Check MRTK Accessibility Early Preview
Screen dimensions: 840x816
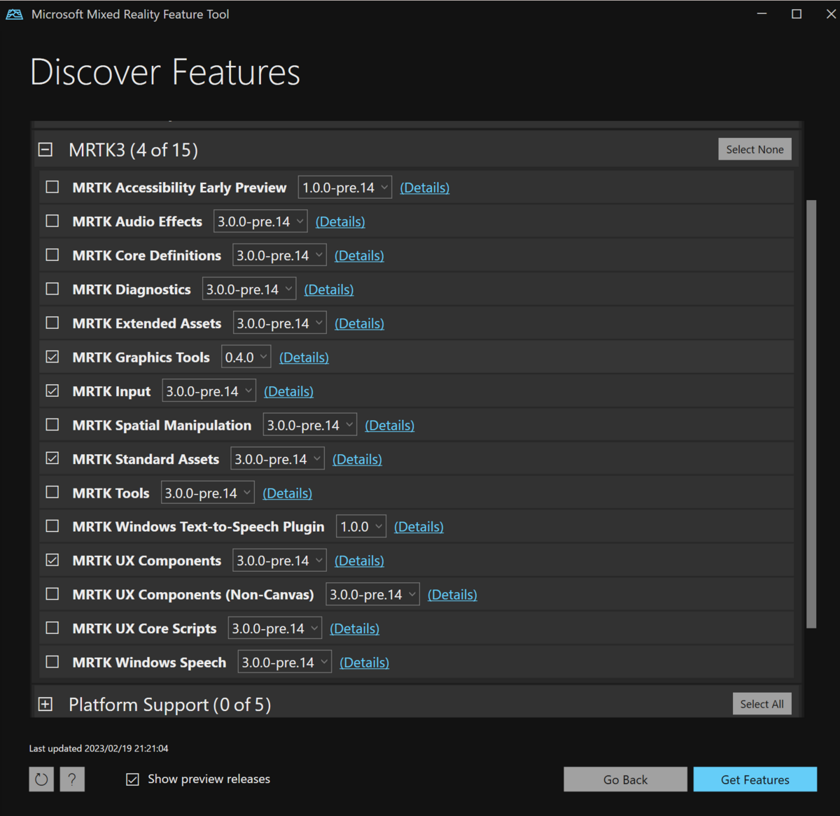click(52, 187)
